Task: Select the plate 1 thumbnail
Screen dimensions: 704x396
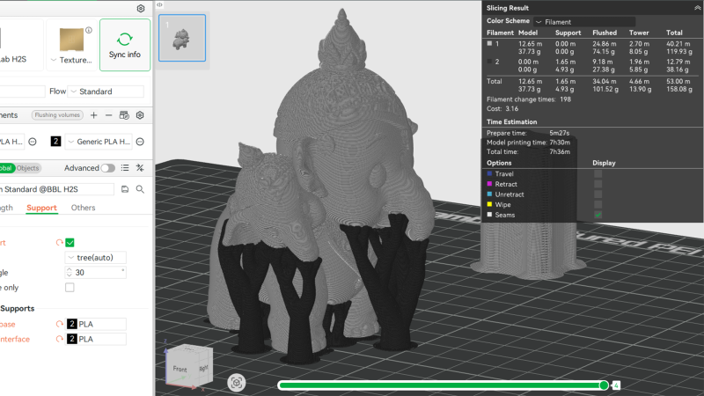Action: (182, 40)
